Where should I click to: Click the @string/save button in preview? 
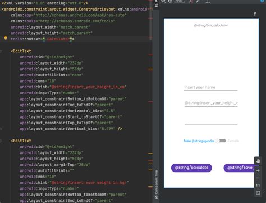pos(241,168)
